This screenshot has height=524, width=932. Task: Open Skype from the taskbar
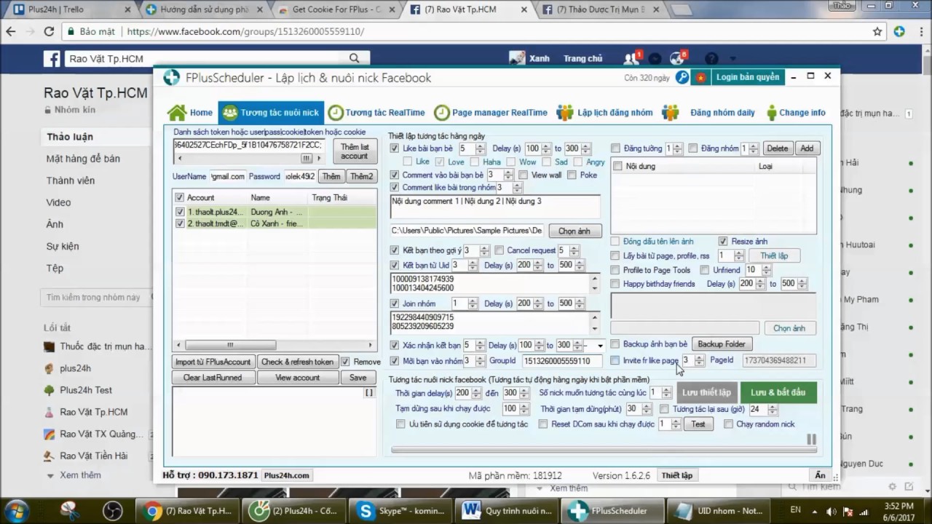click(x=399, y=511)
